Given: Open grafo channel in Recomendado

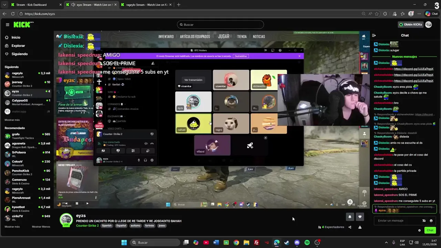Looking at the screenshot, I should (x=27, y=136).
